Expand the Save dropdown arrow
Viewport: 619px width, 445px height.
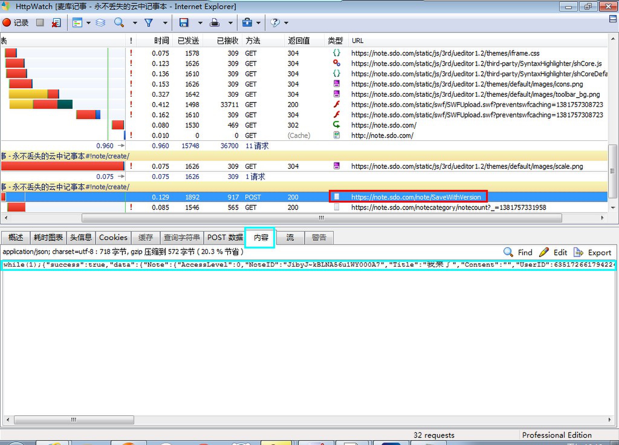coord(200,23)
